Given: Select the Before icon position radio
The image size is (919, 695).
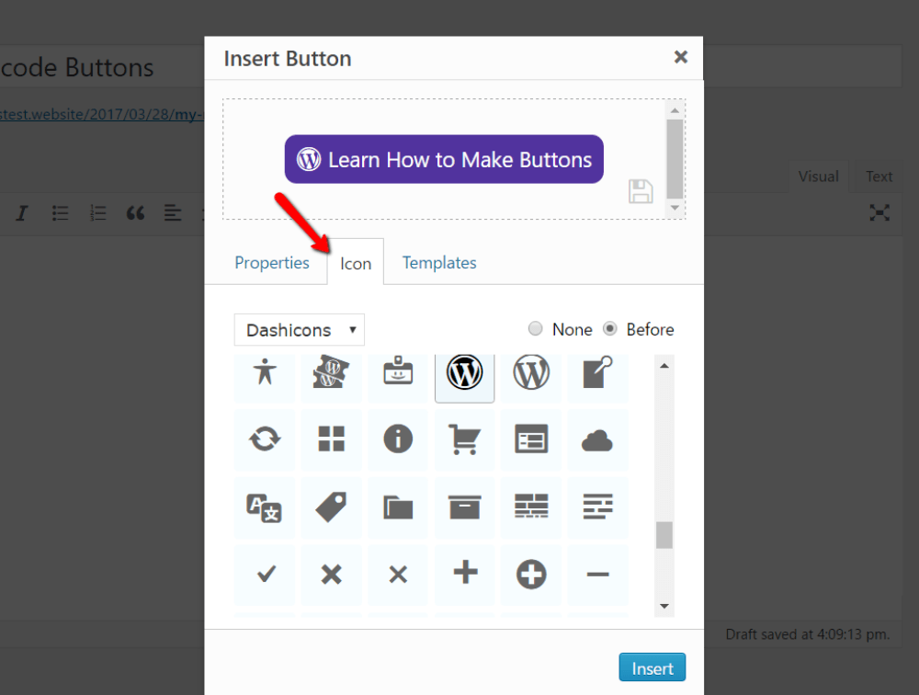Looking at the screenshot, I should [610, 329].
